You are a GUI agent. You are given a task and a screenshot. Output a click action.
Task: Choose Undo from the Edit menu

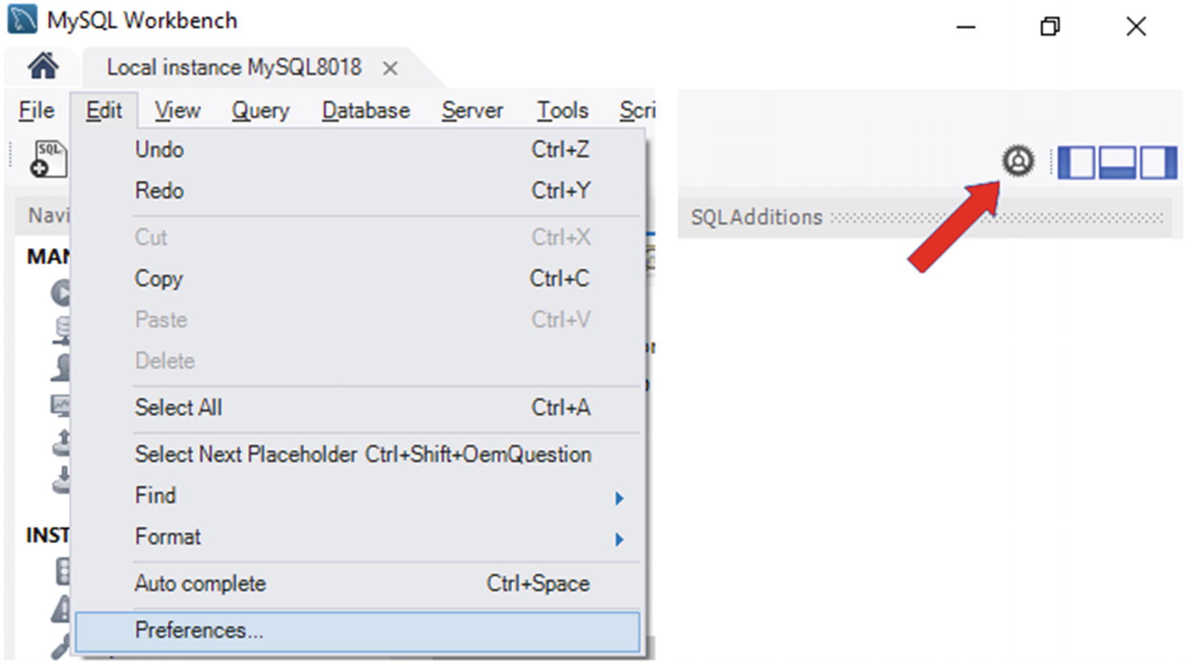click(358, 149)
